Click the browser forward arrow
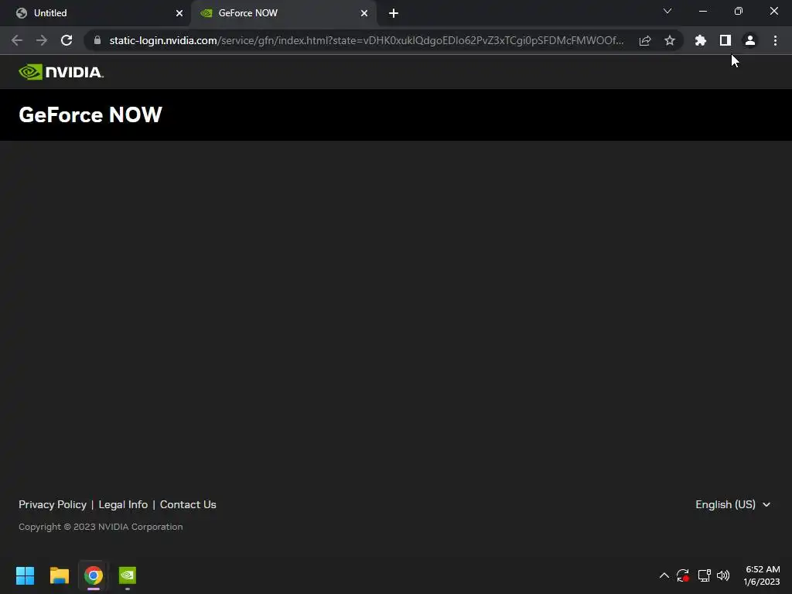 [x=42, y=40]
